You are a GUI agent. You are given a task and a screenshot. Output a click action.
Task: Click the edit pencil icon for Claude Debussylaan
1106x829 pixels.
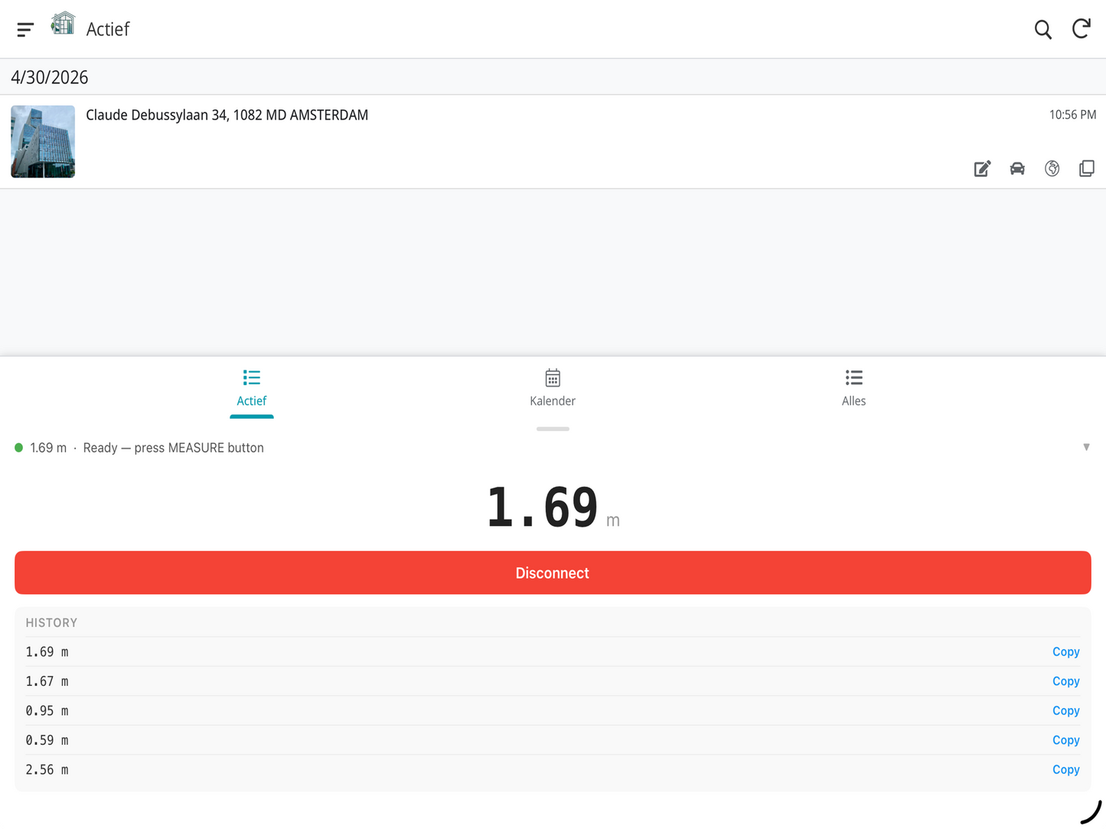(x=982, y=168)
